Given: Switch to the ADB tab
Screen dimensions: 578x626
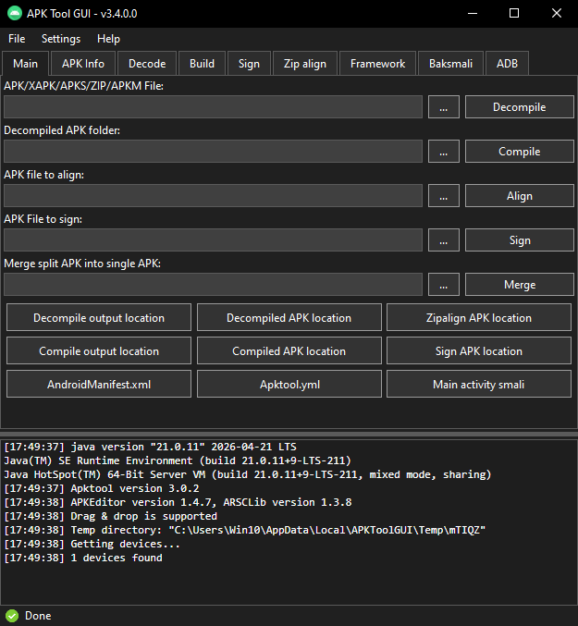Looking at the screenshot, I should (507, 64).
